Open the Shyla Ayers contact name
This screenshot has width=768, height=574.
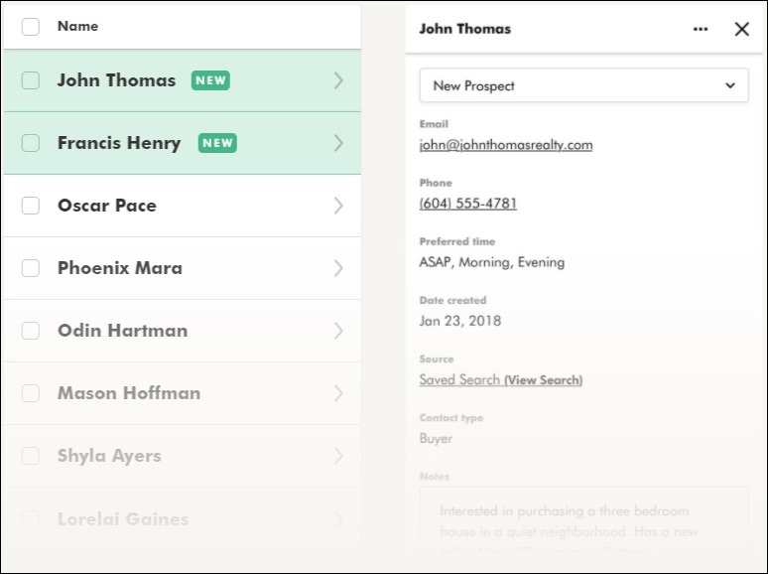coord(109,456)
